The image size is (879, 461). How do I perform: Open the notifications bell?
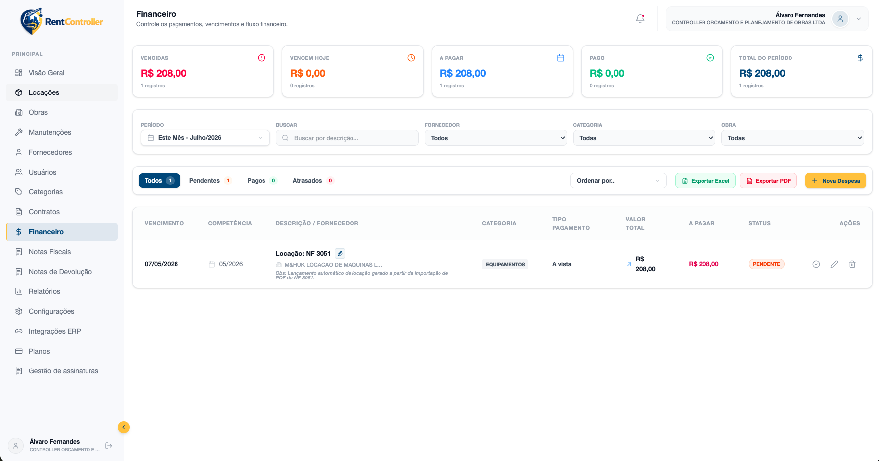point(640,19)
